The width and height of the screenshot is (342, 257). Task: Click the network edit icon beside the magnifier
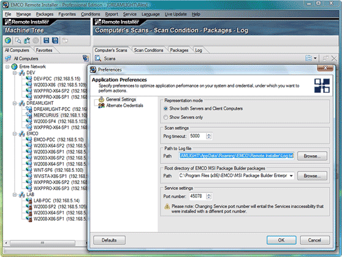click(27, 40)
